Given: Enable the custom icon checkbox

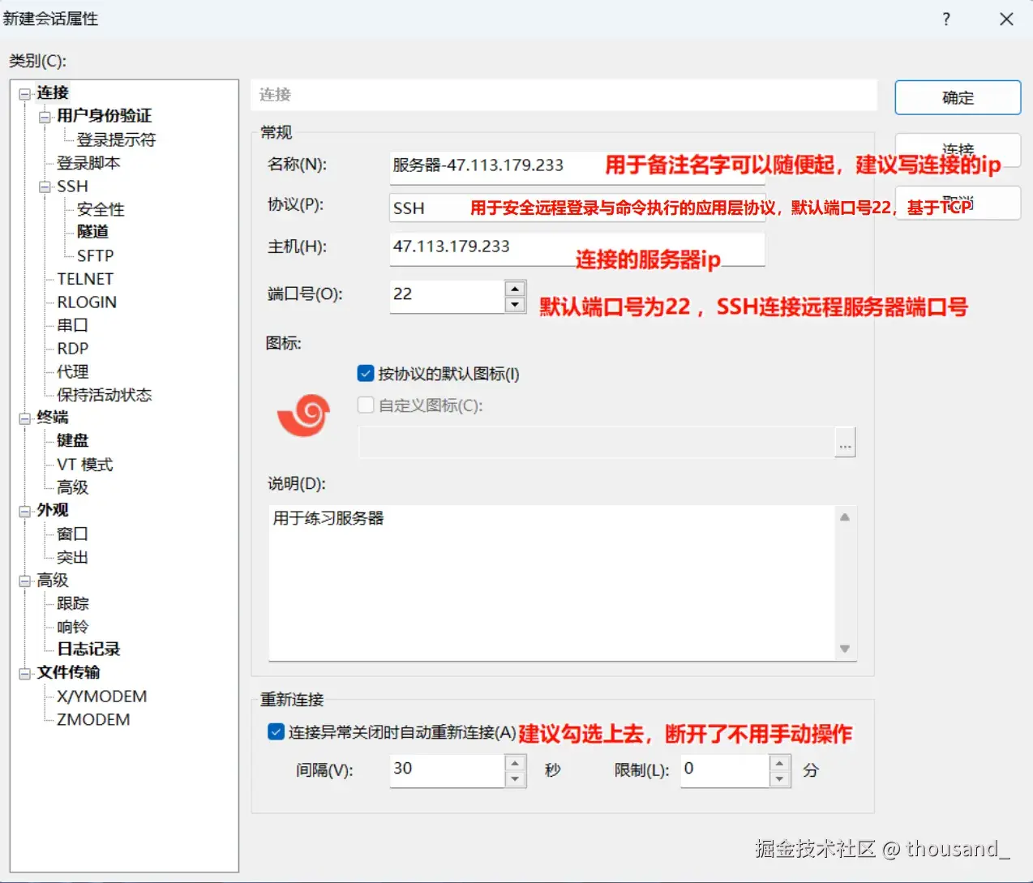Looking at the screenshot, I should tap(366, 405).
